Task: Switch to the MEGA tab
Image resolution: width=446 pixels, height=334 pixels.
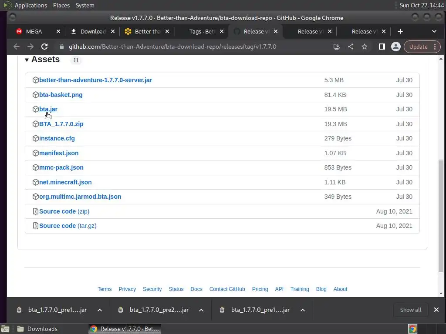Action: [x=34, y=31]
